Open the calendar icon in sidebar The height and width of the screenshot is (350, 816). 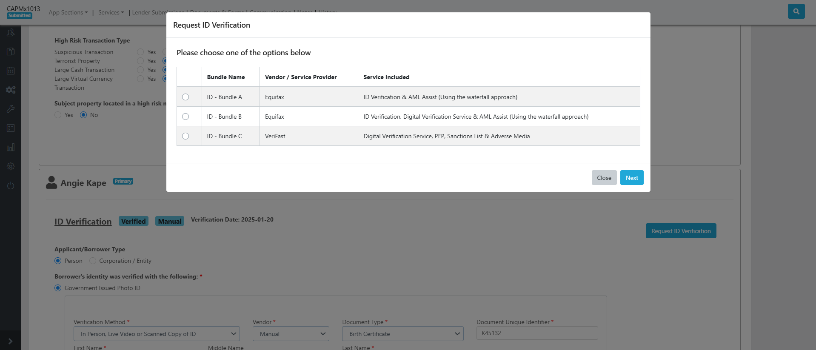[11, 71]
